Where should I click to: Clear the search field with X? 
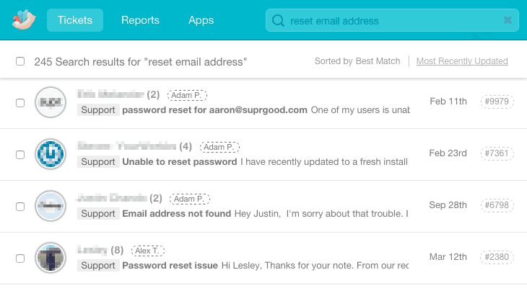tap(508, 21)
